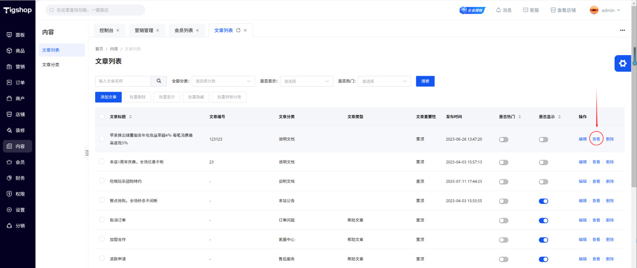Open the 是否热门 filter dropdown

(x=384, y=81)
